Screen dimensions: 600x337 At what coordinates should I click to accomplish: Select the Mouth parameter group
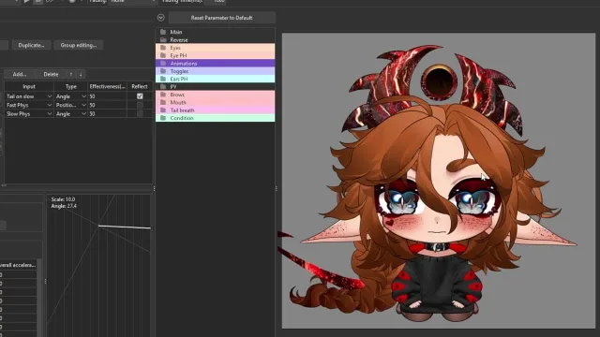[215, 102]
